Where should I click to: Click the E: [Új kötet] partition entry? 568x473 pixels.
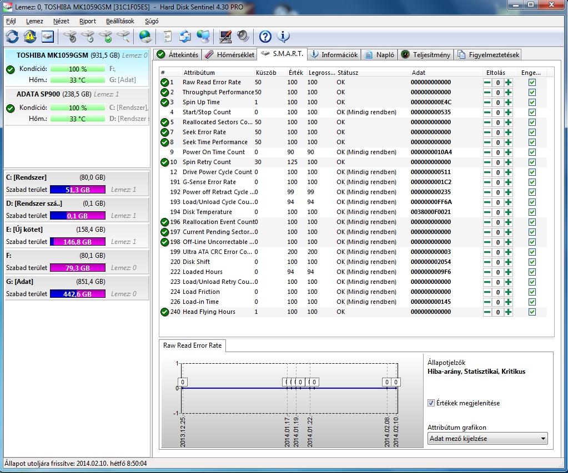coord(77,235)
